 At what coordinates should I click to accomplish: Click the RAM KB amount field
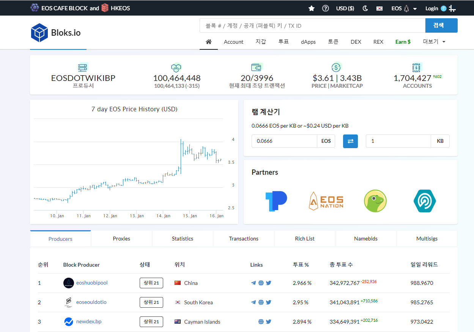tap(398, 141)
